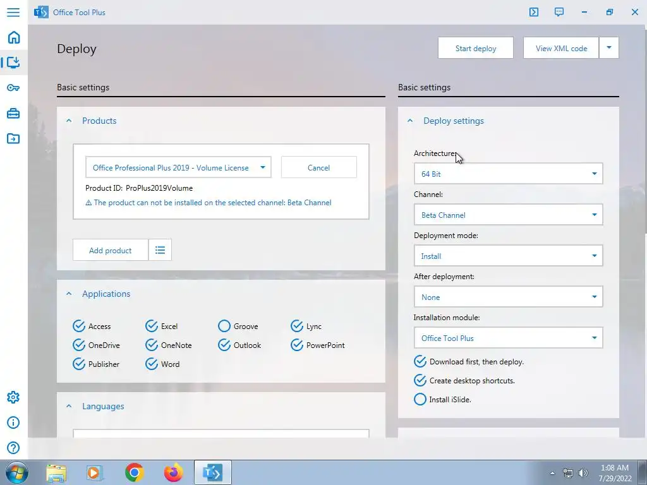
Task: Show hidden tray icons arrow
Action: pos(552,473)
